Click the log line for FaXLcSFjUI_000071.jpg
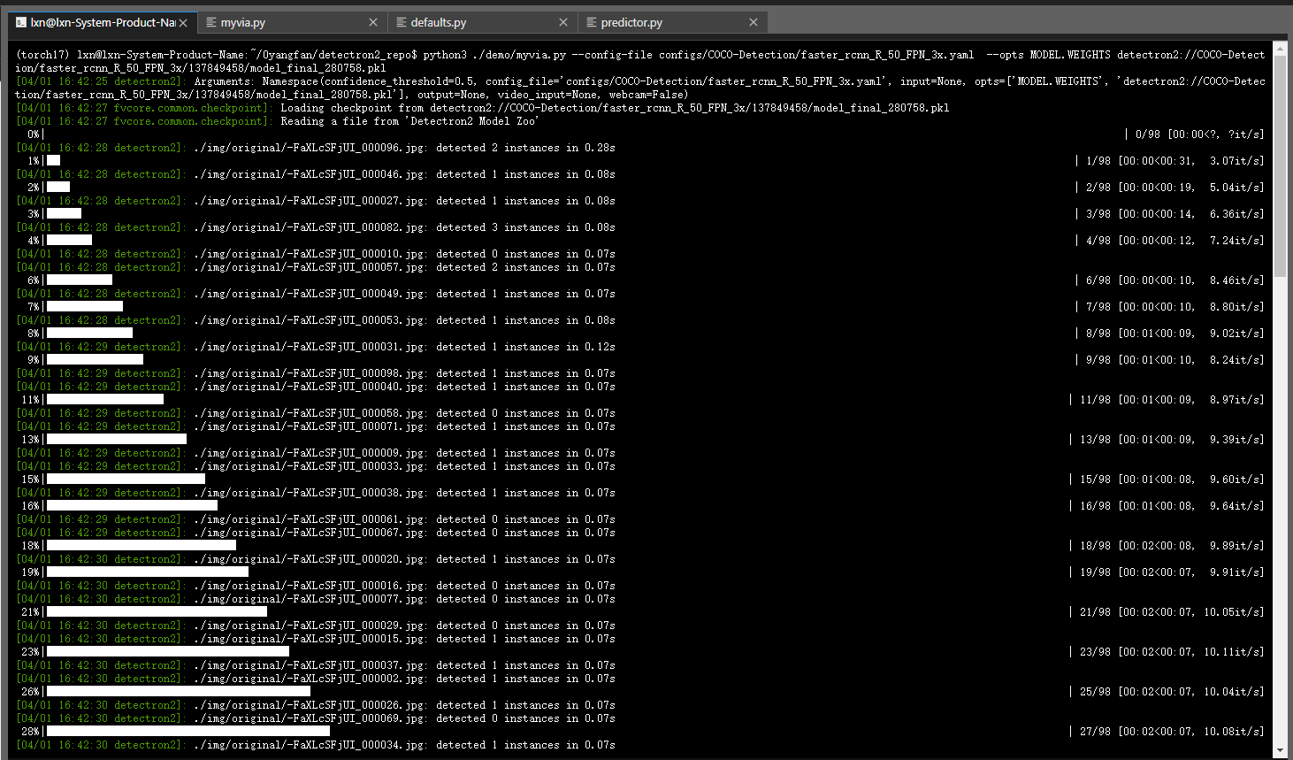Viewport: 1293px width, 760px height. [x=316, y=426]
